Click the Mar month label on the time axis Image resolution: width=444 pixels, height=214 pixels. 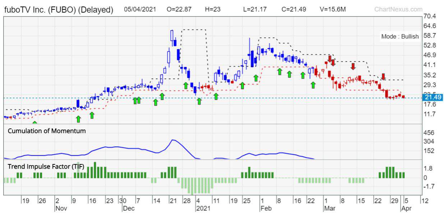[x=330, y=208]
